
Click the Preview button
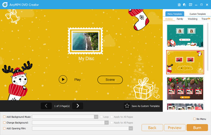point(175,128)
